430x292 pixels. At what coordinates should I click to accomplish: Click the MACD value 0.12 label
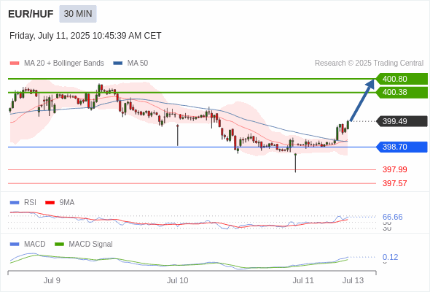click(390, 257)
